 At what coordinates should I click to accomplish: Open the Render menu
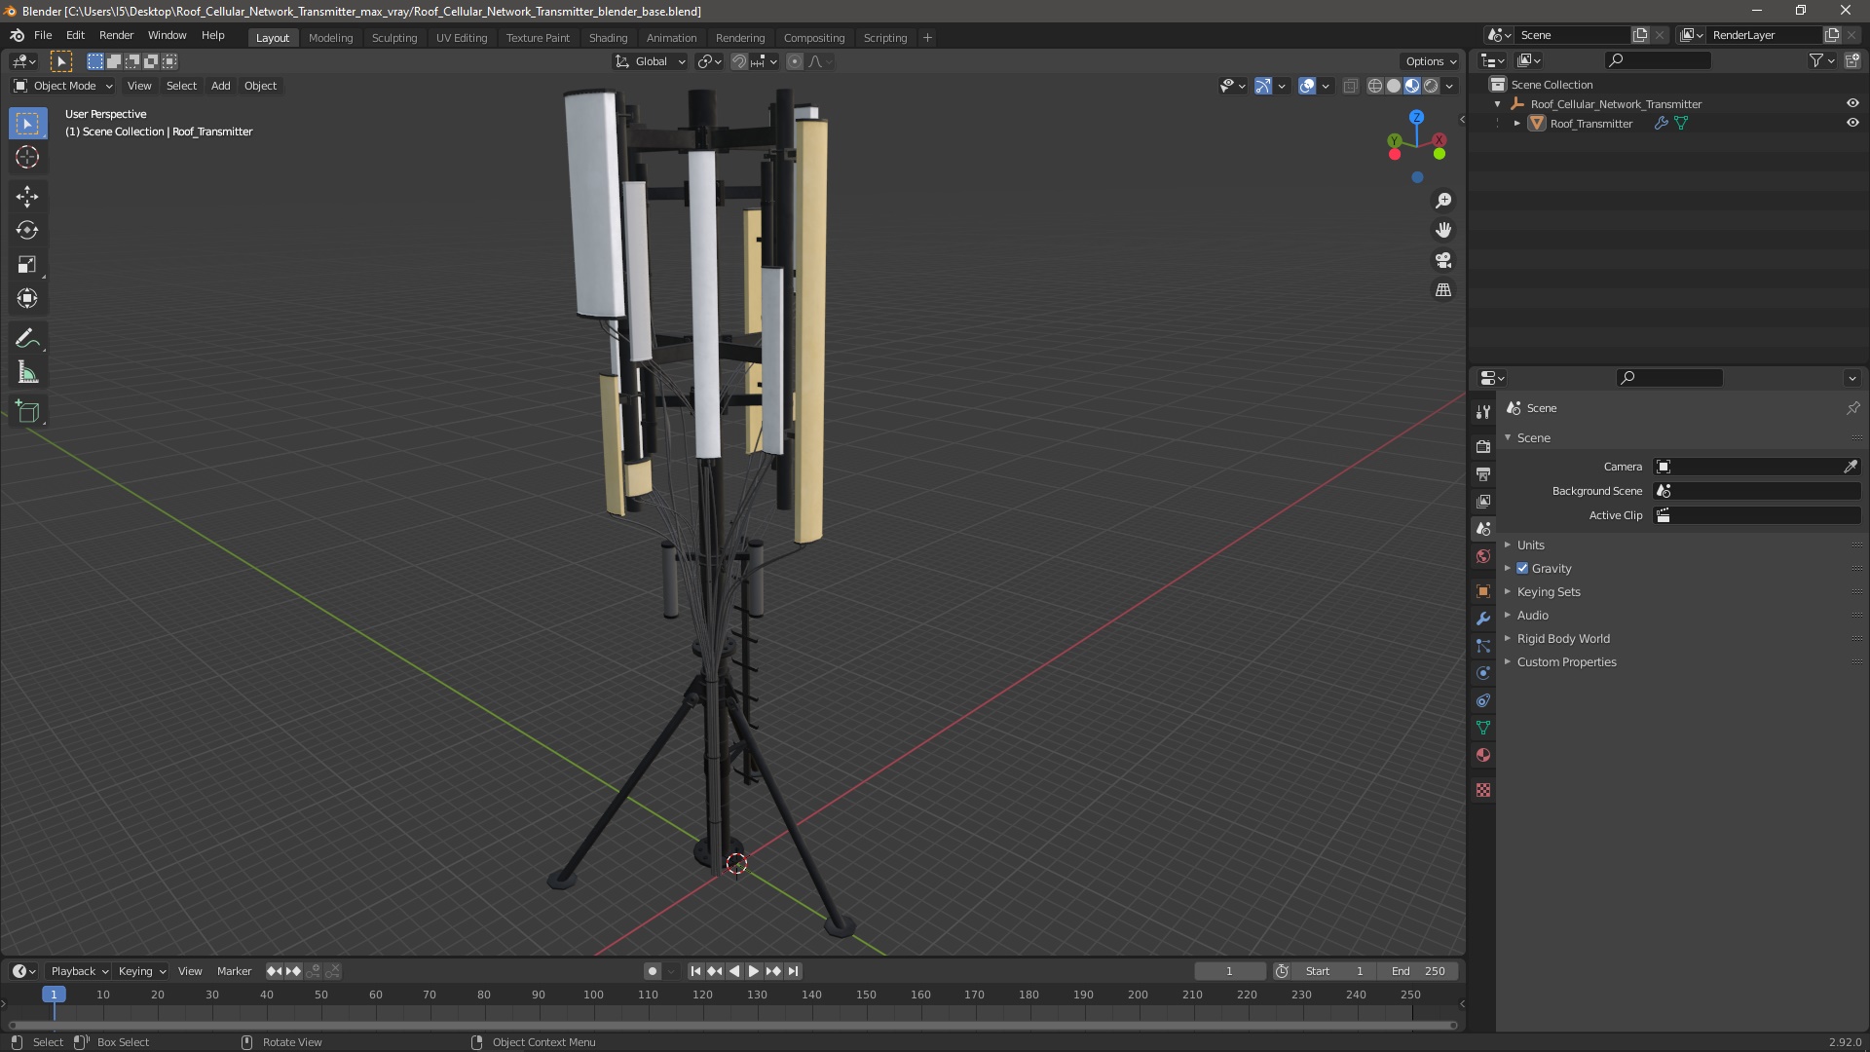116,35
